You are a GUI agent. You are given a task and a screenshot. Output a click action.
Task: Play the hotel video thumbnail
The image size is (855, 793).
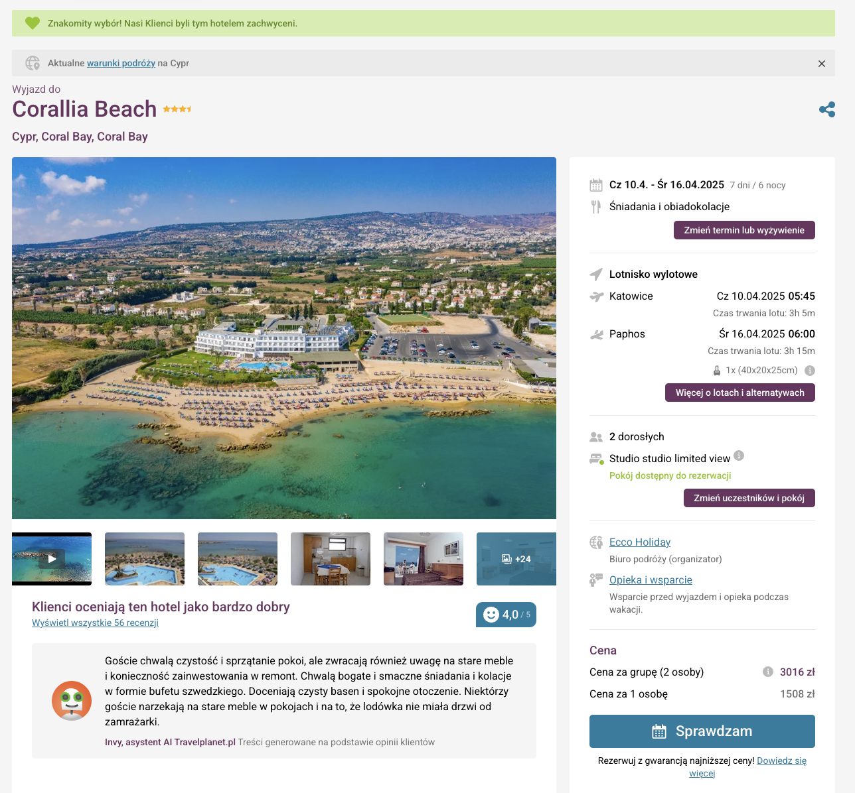(52, 559)
